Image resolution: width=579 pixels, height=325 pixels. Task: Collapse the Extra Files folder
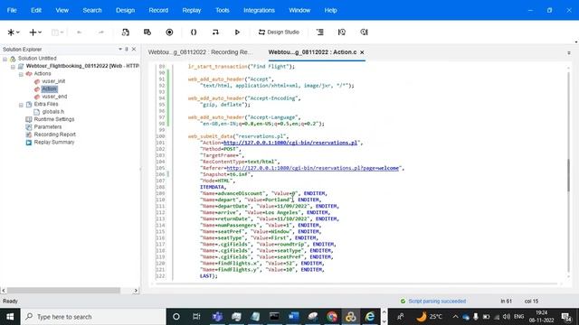pos(21,105)
